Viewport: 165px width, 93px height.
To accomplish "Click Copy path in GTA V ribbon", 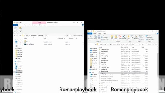I will tap(104, 38).
